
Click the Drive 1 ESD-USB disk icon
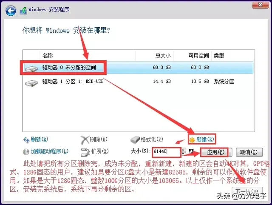pos(31,83)
